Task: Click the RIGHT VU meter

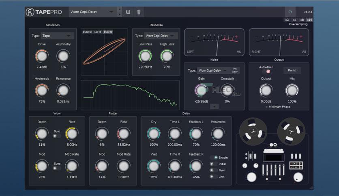Action: click(279, 42)
